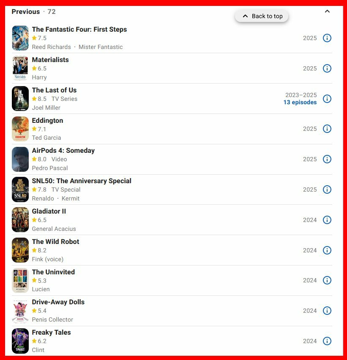Viewport: 347px width, 360px height.
Task: Open info icon for The Fantastic Four
Action: tap(327, 38)
